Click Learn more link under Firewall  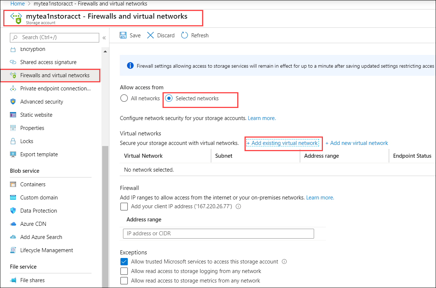[320, 198]
